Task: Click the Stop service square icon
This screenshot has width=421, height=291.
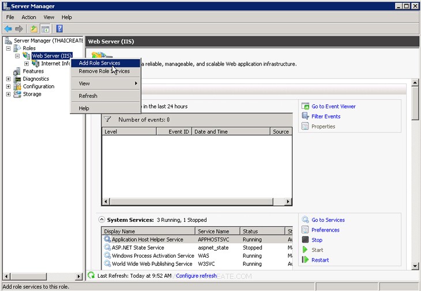Action: click(x=305, y=240)
